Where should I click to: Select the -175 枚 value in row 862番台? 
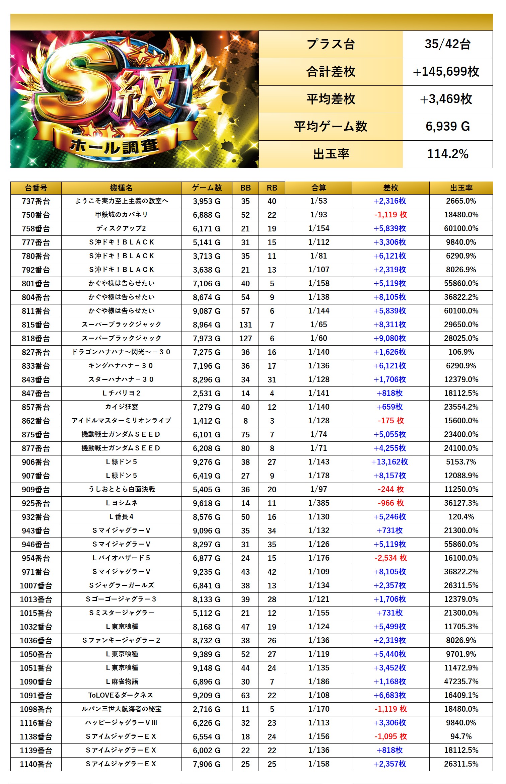(391, 421)
